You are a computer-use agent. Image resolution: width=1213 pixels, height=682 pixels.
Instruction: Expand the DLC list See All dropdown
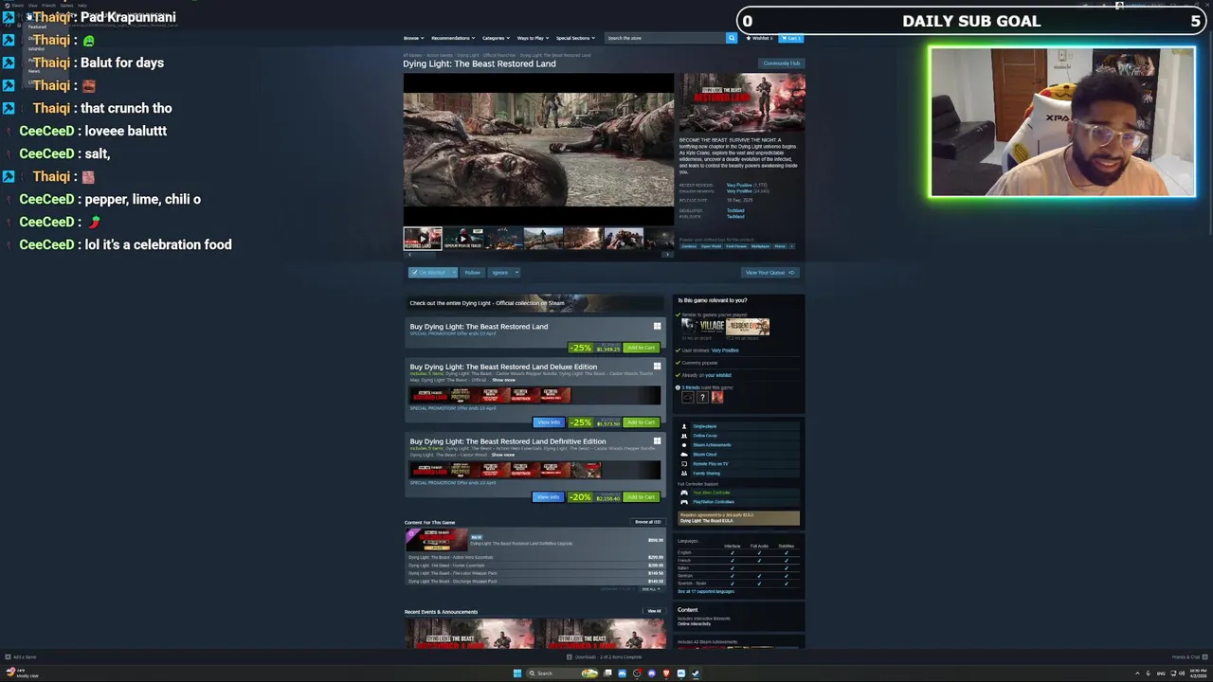[x=650, y=589]
